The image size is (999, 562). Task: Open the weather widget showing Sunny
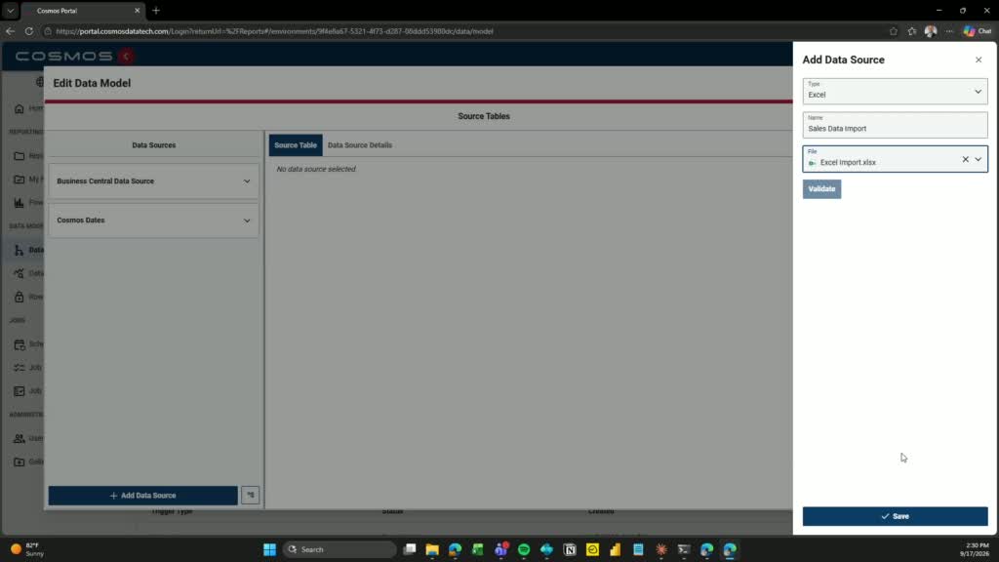pyautogui.click(x=26, y=549)
